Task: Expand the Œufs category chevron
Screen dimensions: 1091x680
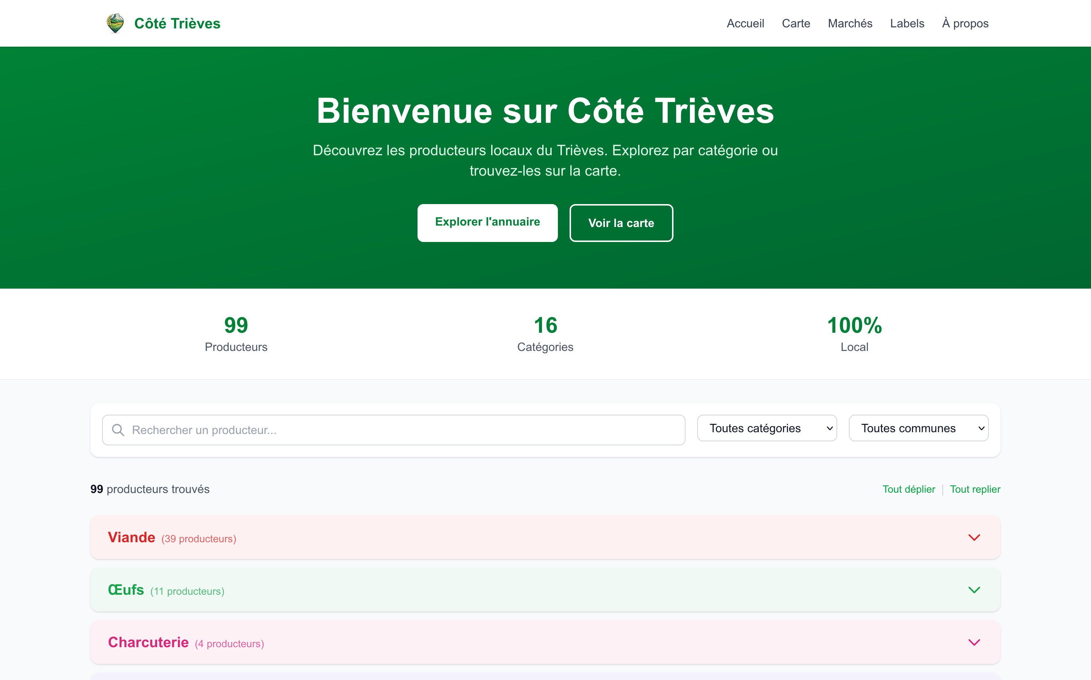Action: coord(975,590)
